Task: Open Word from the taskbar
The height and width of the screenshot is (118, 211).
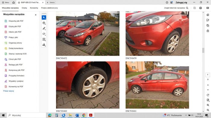Action: pyautogui.click(x=77, y=115)
